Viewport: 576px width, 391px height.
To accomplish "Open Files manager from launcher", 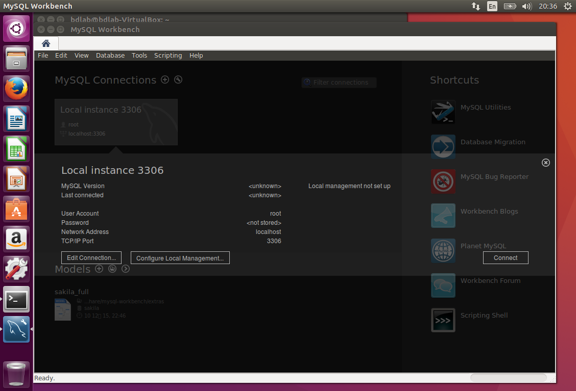I will point(16,59).
